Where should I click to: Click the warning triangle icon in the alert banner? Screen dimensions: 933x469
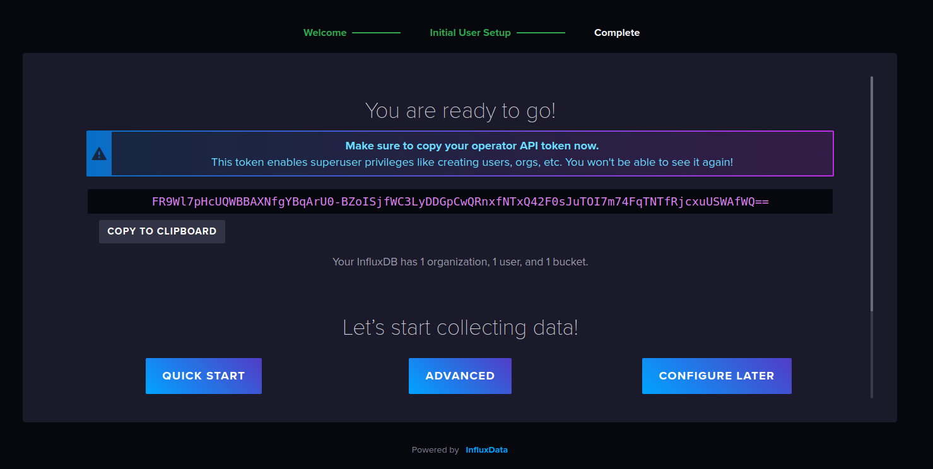tap(99, 154)
